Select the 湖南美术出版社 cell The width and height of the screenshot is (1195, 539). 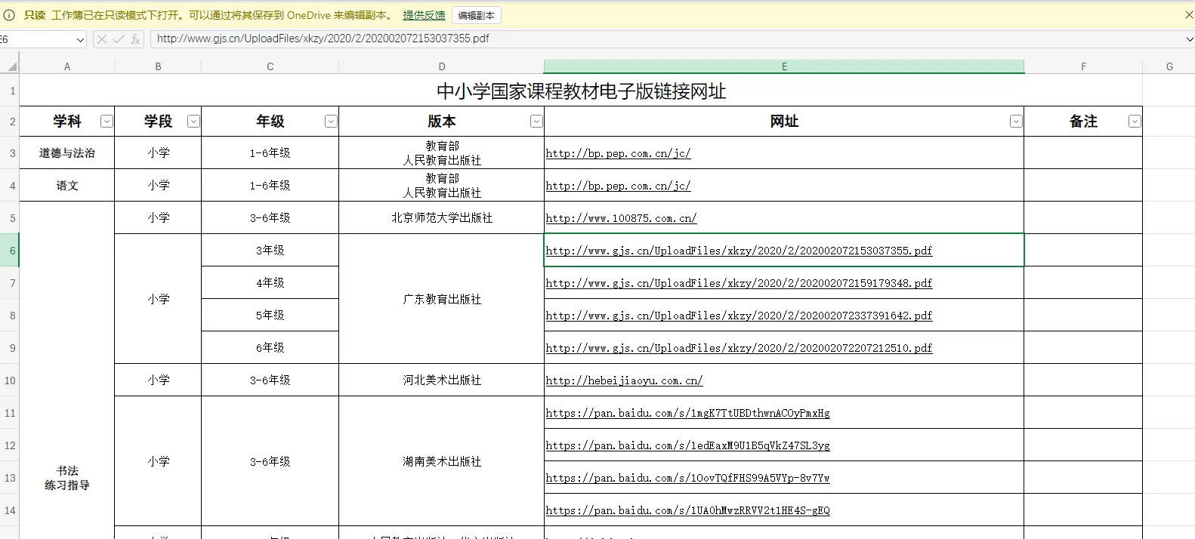pos(442,461)
